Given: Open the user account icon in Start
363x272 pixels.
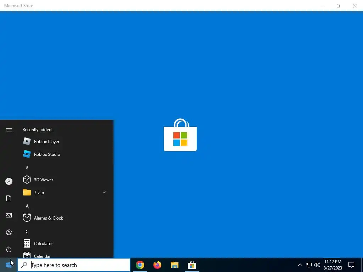Looking at the screenshot, I should 9,181.
